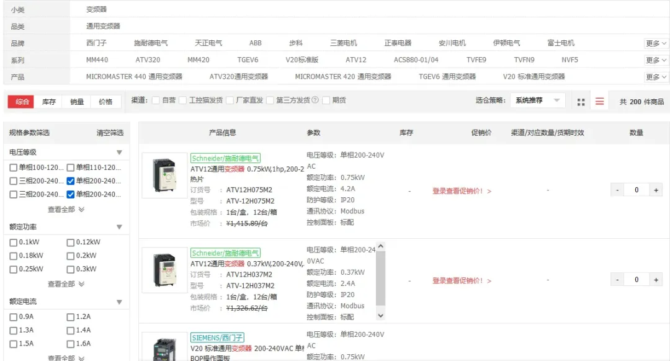Check the 1.2A current filter
This screenshot has width=670, height=361.
point(71,317)
